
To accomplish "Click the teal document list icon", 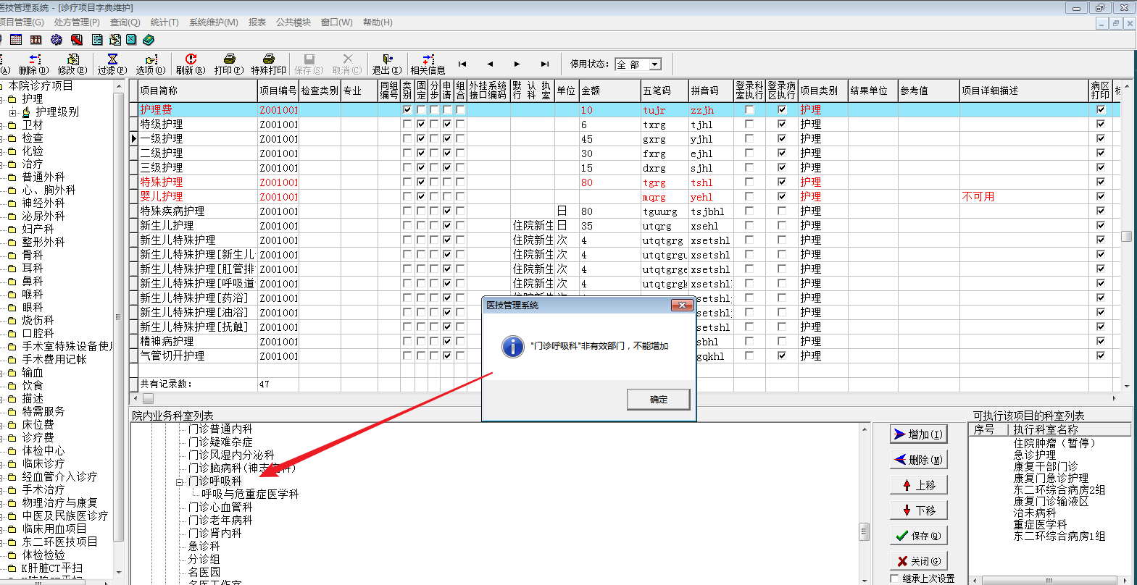I will (97, 40).
